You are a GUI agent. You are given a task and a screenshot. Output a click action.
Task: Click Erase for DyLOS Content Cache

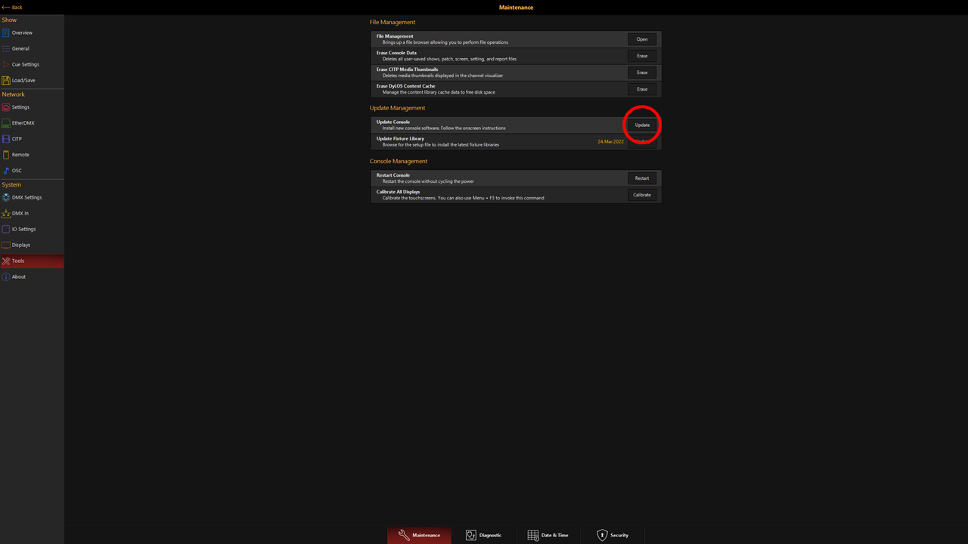tap(642, 89)
